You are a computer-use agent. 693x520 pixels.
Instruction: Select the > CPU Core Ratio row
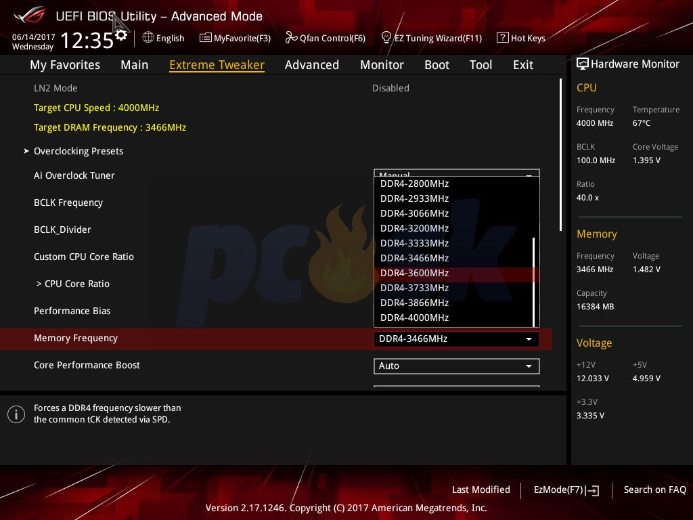click(73, 284)
